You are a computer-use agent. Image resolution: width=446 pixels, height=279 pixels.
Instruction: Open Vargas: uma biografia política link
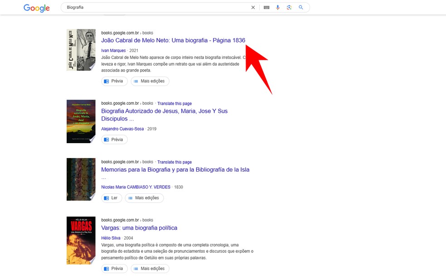(139, 228)
